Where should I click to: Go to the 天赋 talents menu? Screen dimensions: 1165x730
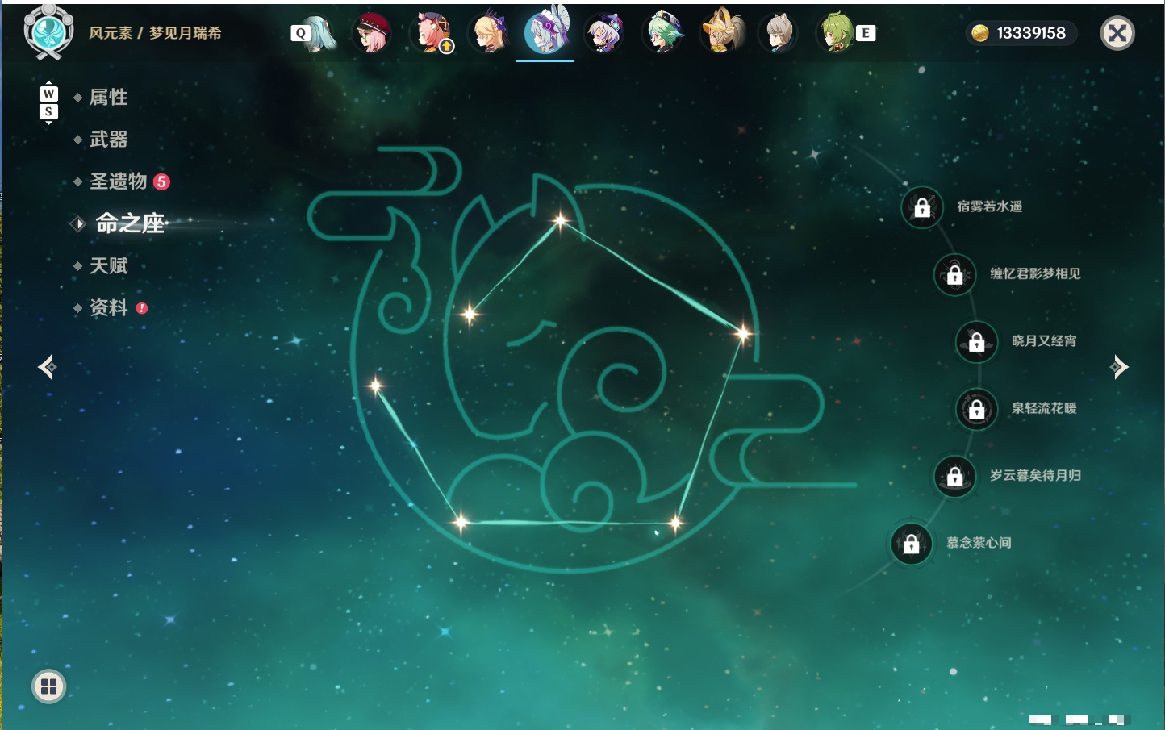click(x=108, y=265)
